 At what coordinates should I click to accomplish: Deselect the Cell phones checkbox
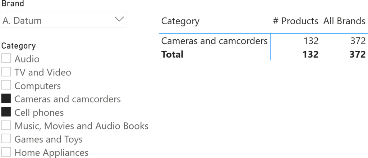pos(6,113)
